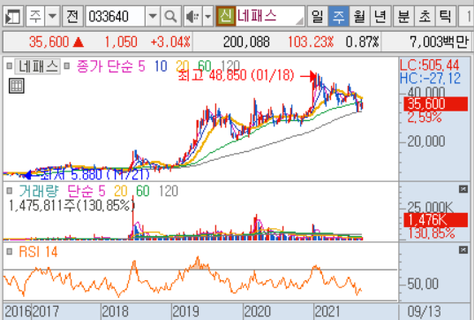Toggle the box before RSI 14

click(10, 252)
